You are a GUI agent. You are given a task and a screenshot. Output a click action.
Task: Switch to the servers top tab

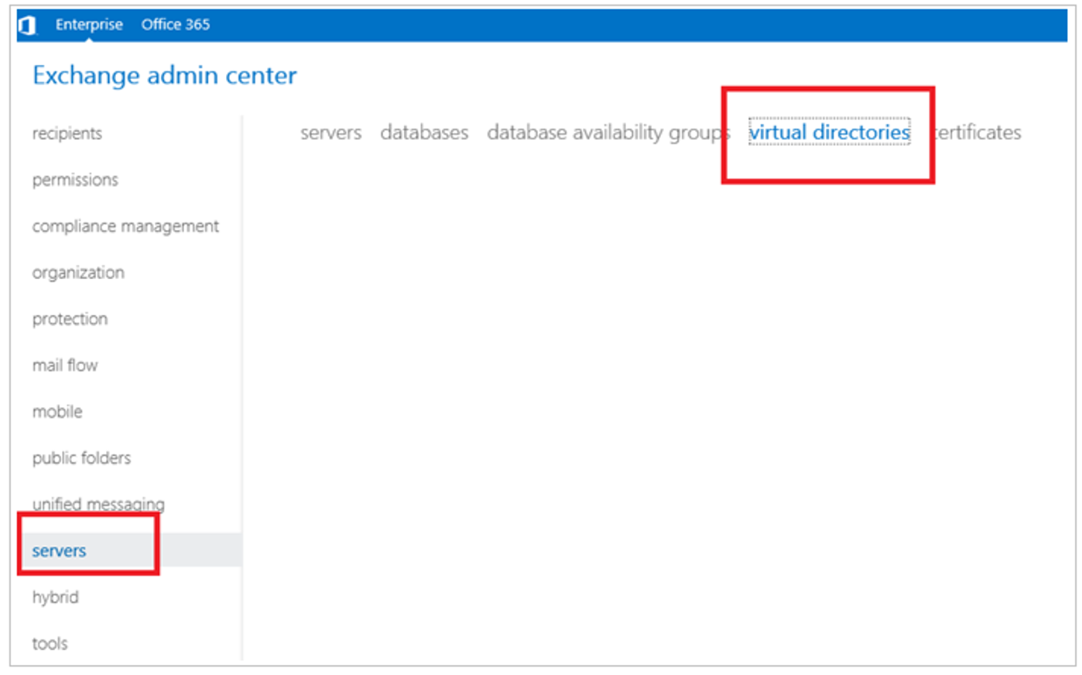click(330, 133)
